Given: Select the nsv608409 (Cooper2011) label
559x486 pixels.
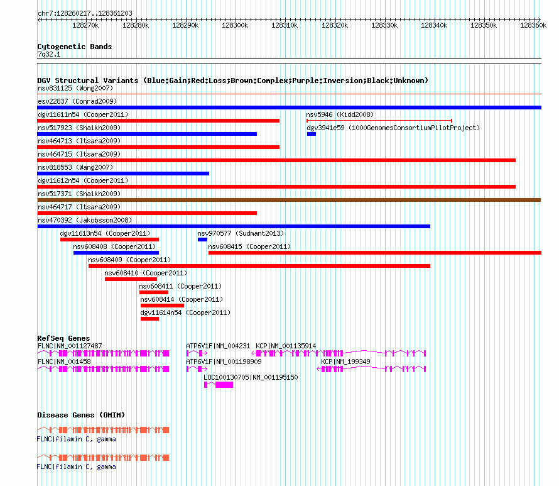Looking at the screenshot, I should coord(129,260).
